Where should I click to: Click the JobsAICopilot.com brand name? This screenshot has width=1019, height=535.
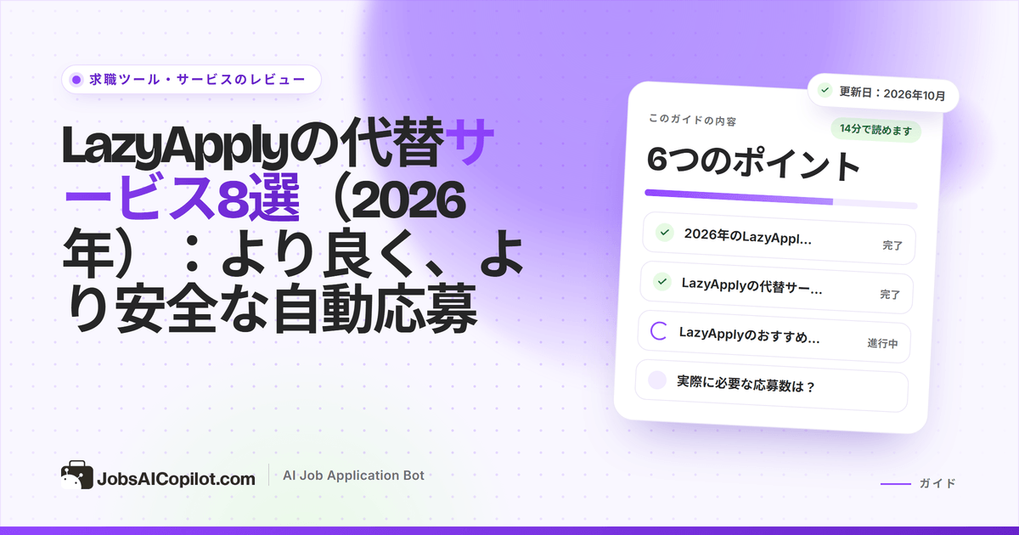176,479
